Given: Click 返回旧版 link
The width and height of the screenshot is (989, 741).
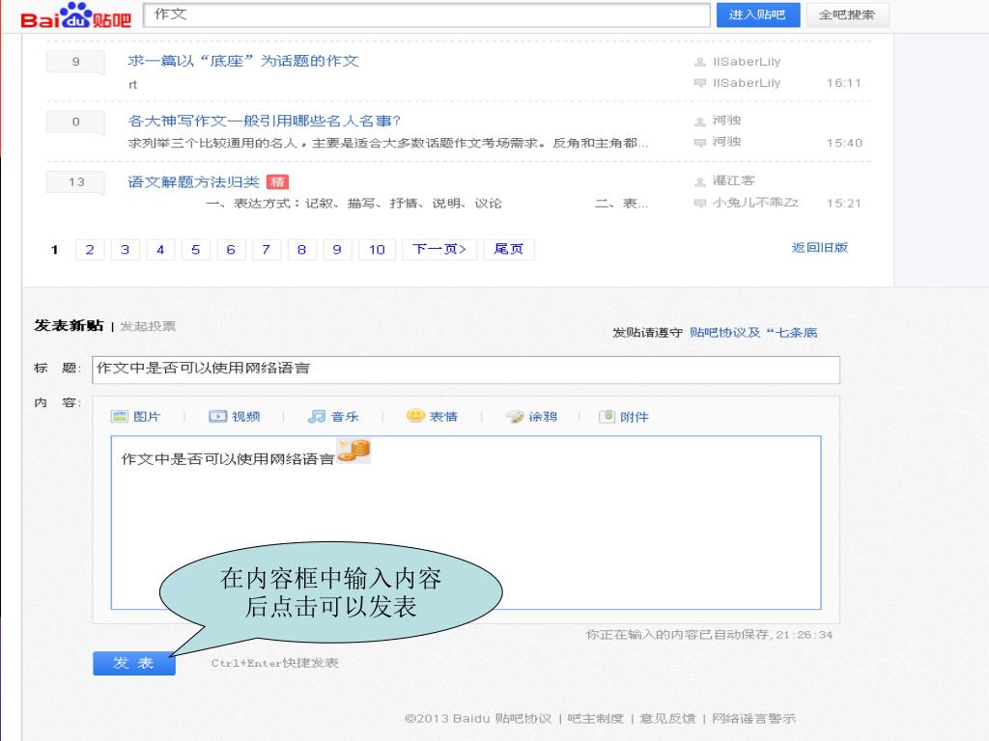Looking at the screenshot, I should click(x=819, y=248).
